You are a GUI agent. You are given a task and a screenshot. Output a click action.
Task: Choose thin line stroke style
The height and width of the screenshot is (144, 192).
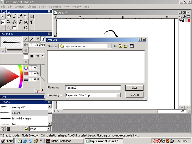pyautogui.click(x=26, y=39)
